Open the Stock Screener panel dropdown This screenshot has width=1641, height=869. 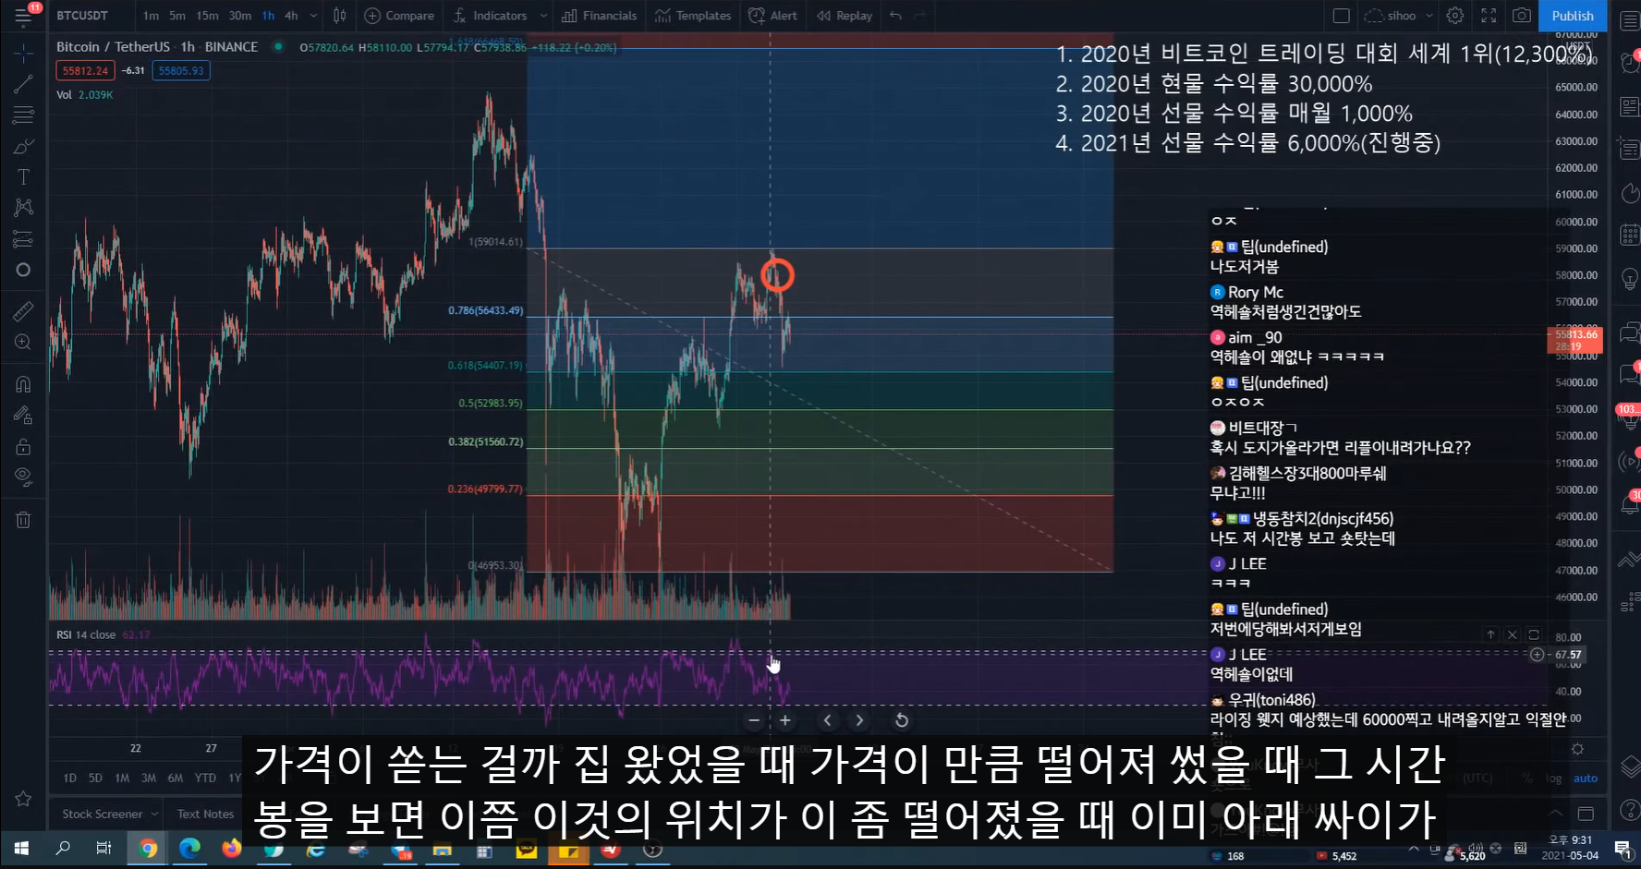(x=110, y=814)
